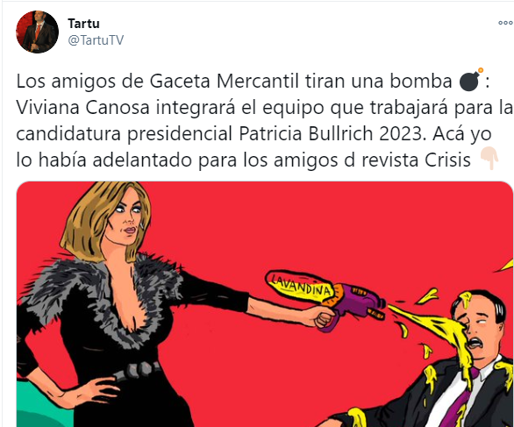
Task: Click the display name Tartu
Action: click(x=83, y=24)
